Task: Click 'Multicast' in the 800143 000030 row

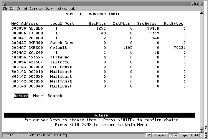Action: (61, 81)
